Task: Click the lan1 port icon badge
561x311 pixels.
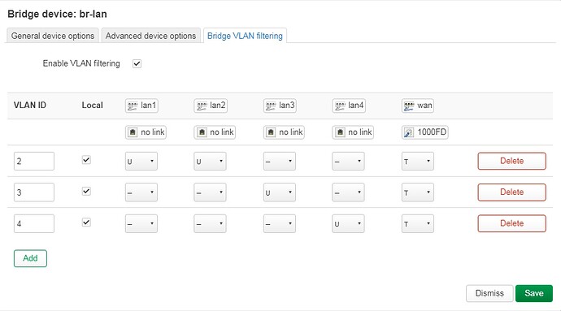Action: tap(141, 106)
